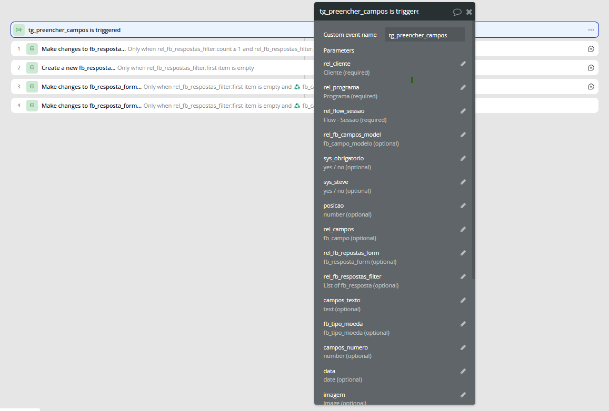Edit the fb_tipo_moeda parameter pencil icon
Viewport: 609px width, 411px height.
(463, 324)
